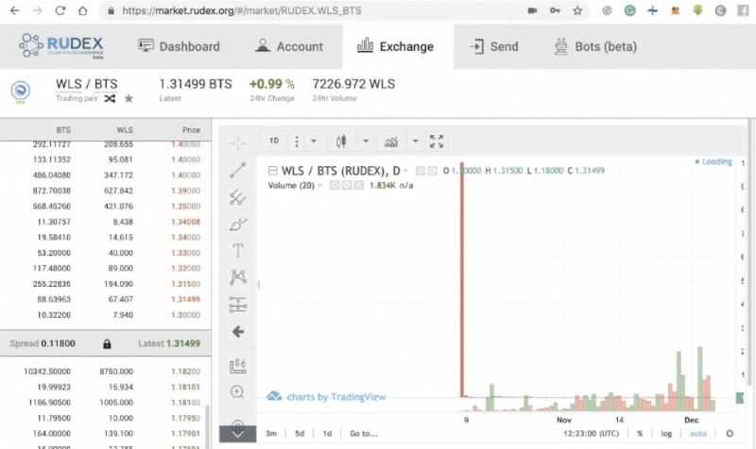Viewport: 756px width, 449px height.
Task: Open the Go to... date dialog
Action: (364, 434)
